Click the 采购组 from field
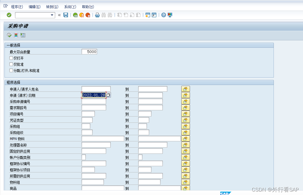This screenshot has height=195, width=303. click(x=86, y=126)
